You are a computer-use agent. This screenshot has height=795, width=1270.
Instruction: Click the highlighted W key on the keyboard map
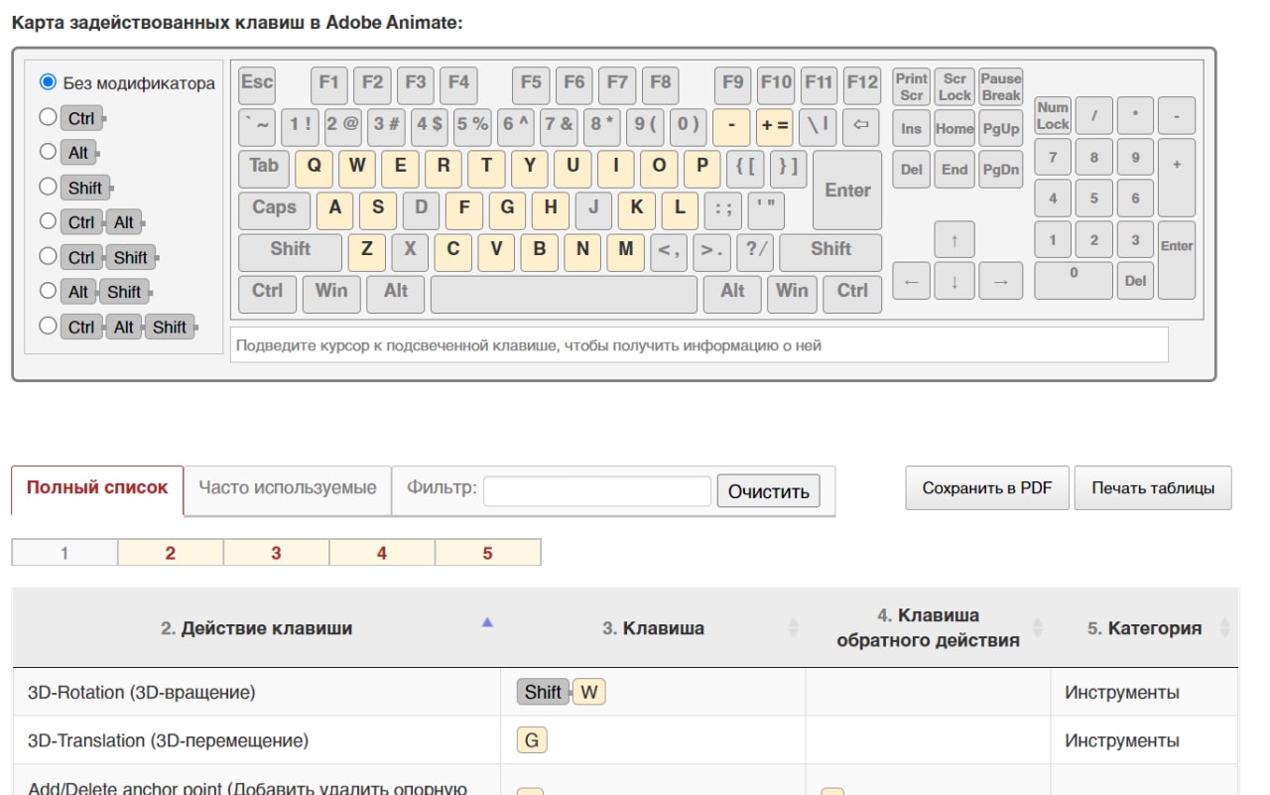click(357, 168)
